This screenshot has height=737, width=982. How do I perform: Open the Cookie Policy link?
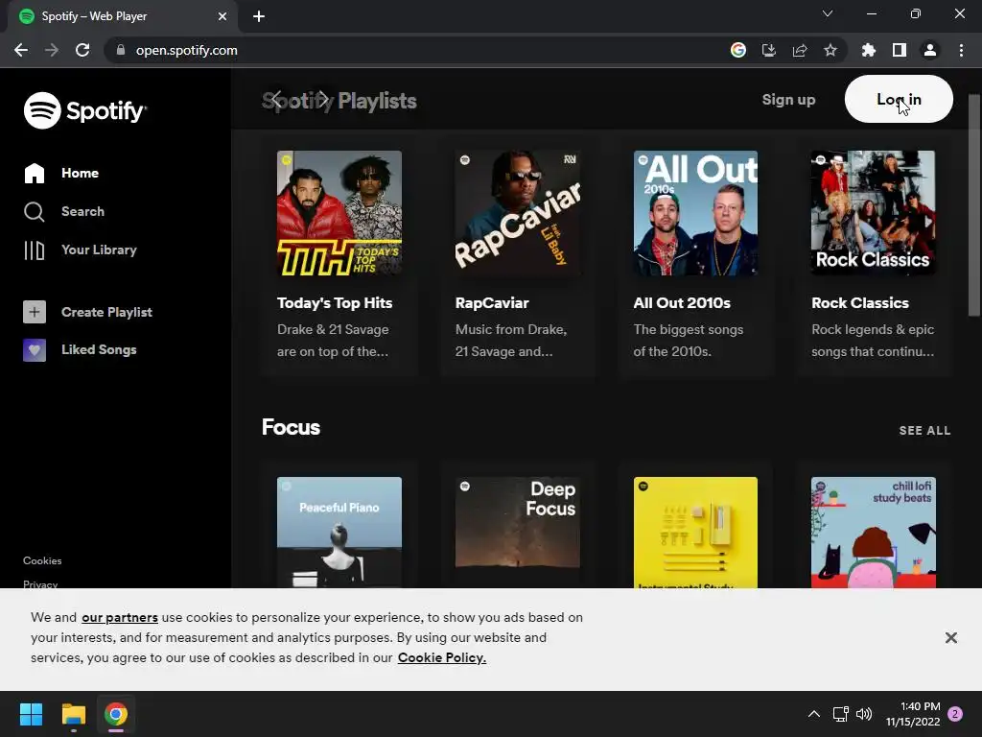441,657
